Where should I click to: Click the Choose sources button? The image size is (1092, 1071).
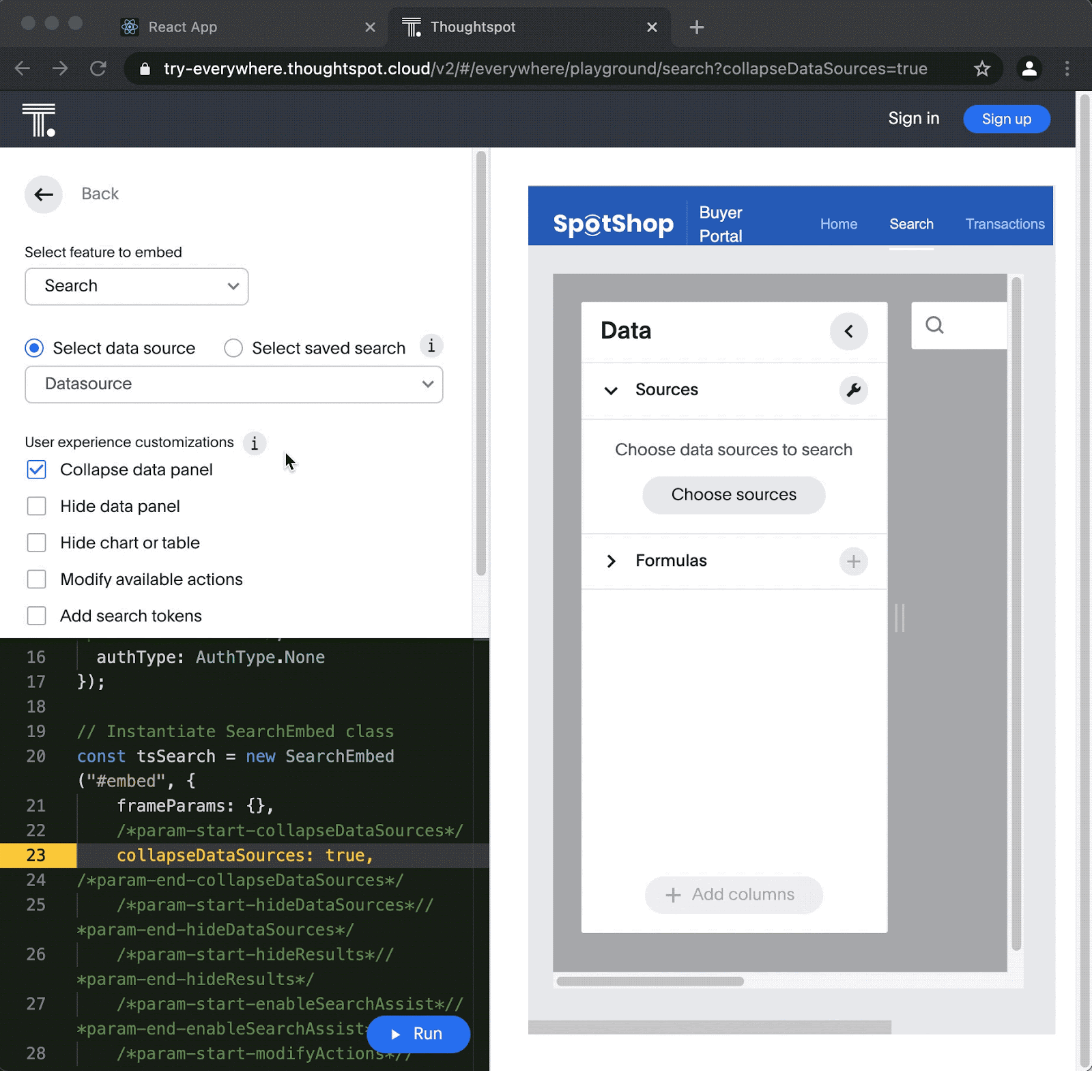[734, 495]
